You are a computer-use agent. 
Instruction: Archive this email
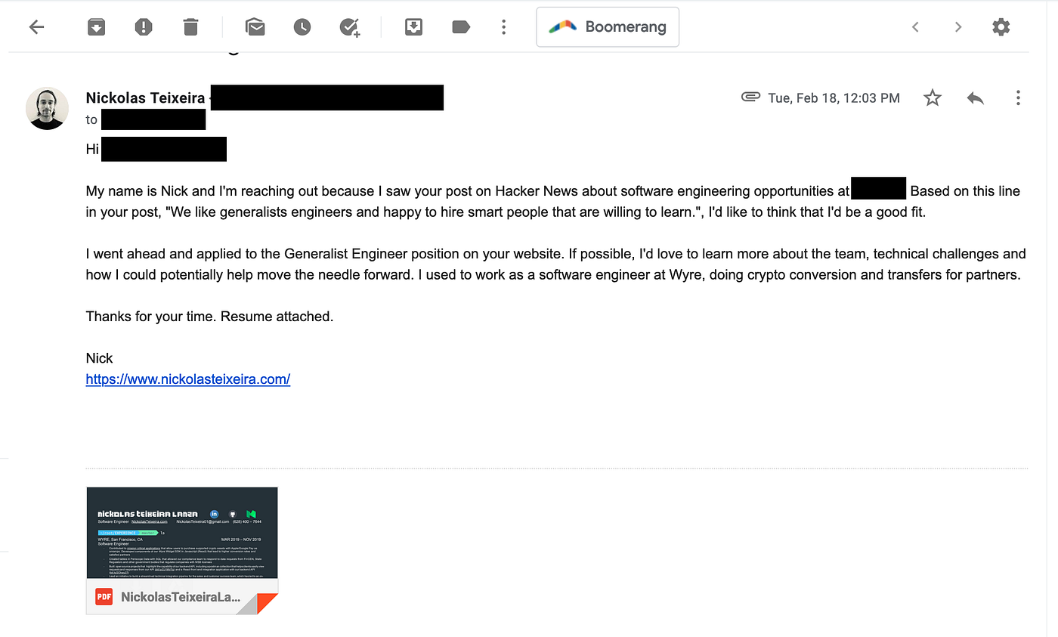[x=96, y=26]
